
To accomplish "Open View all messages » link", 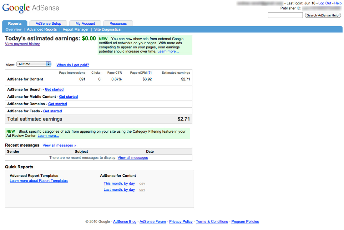I will click(x=59, y=145).
